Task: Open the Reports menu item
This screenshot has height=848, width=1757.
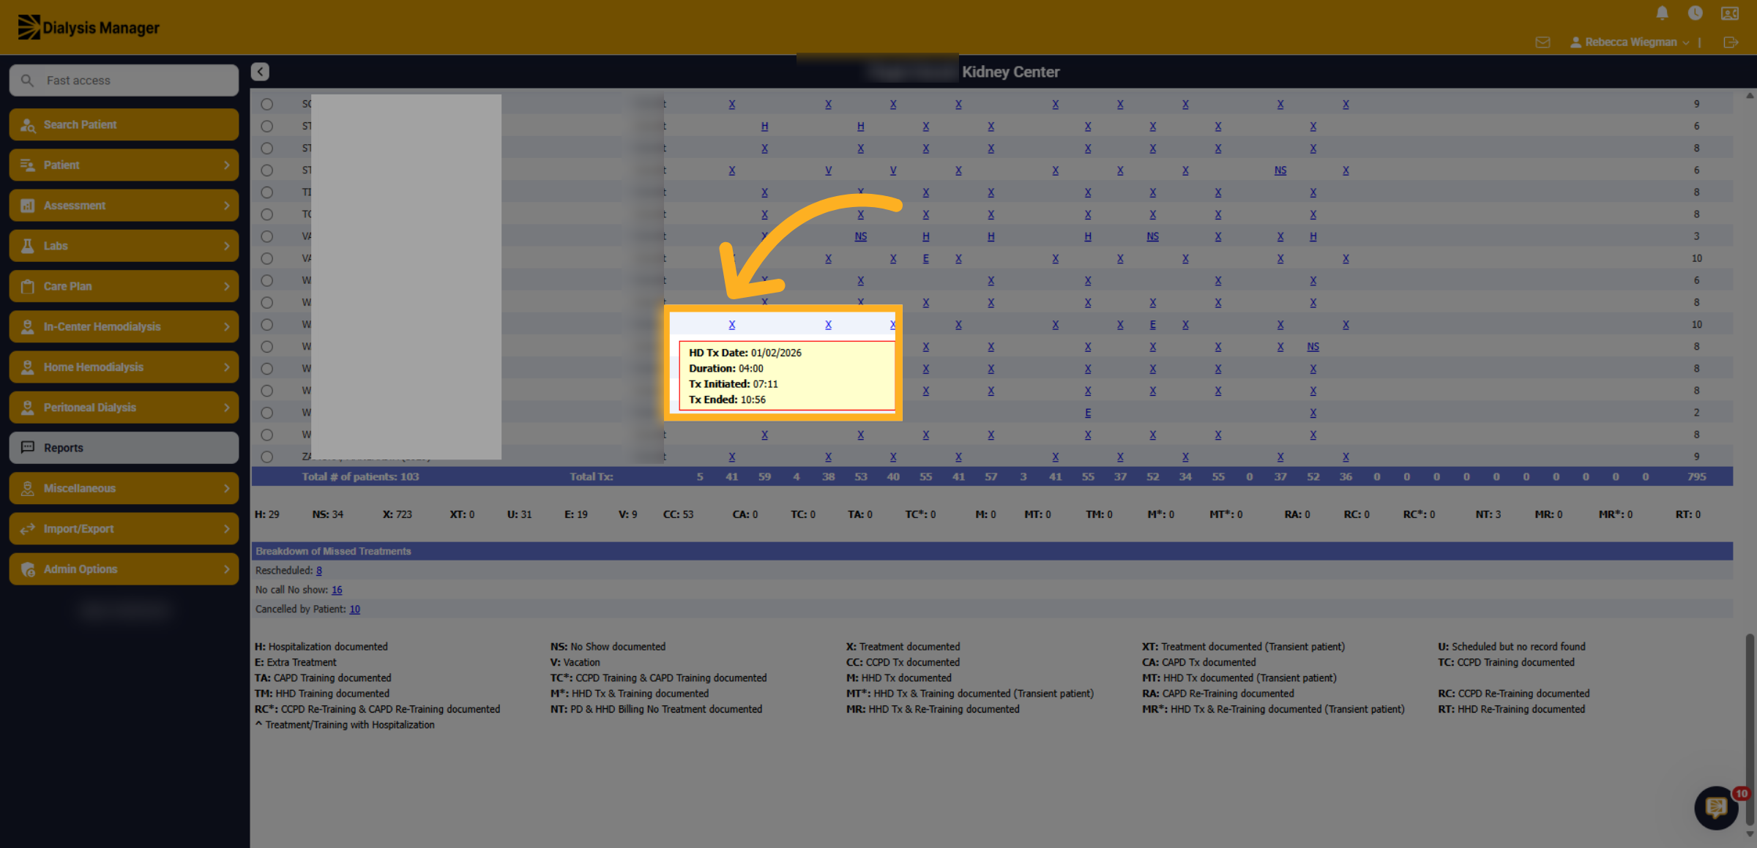Action: click(124, 448)
